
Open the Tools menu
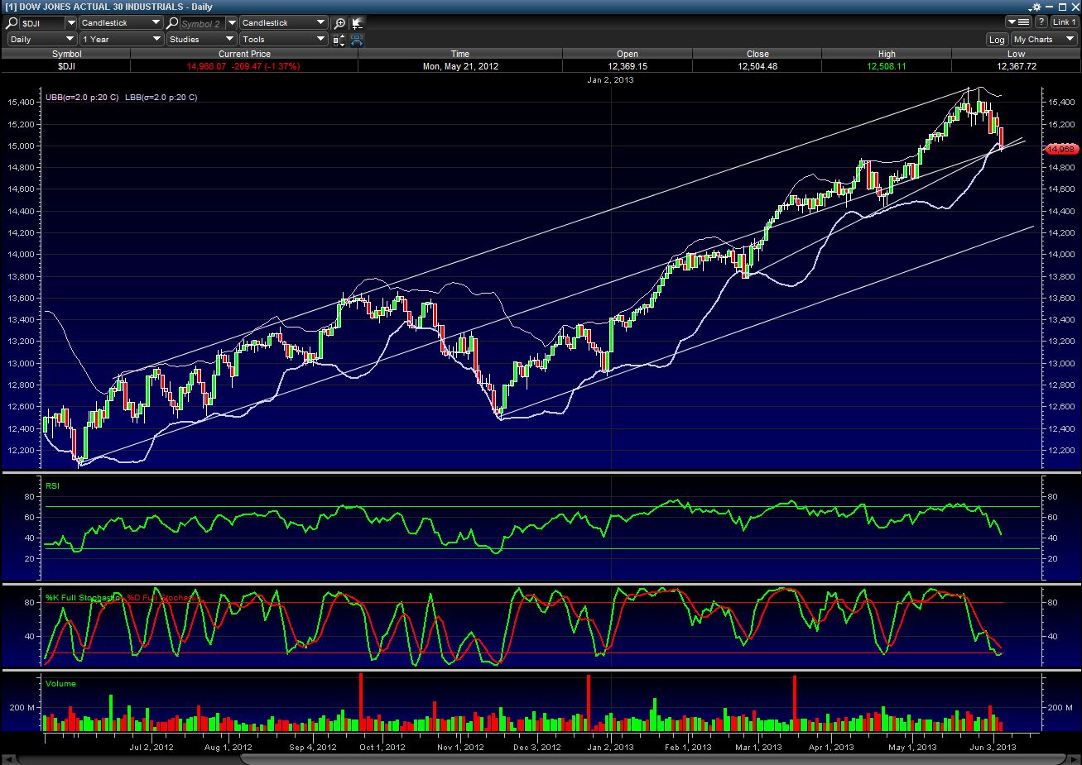point(284,39)
